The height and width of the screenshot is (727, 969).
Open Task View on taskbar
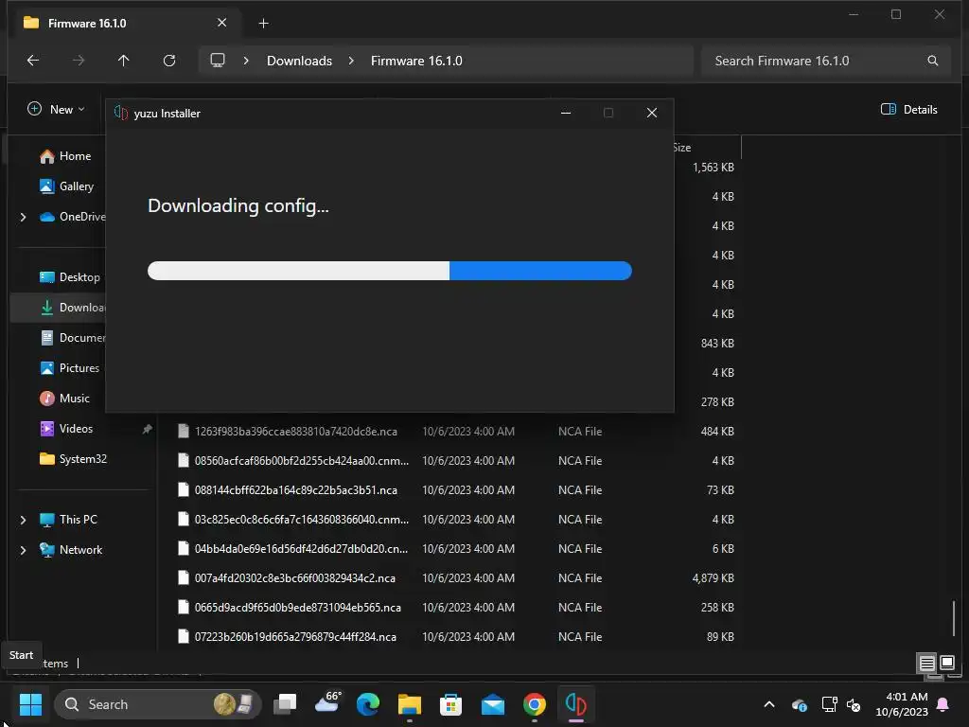pyautogui.click(x=286, y=704)
